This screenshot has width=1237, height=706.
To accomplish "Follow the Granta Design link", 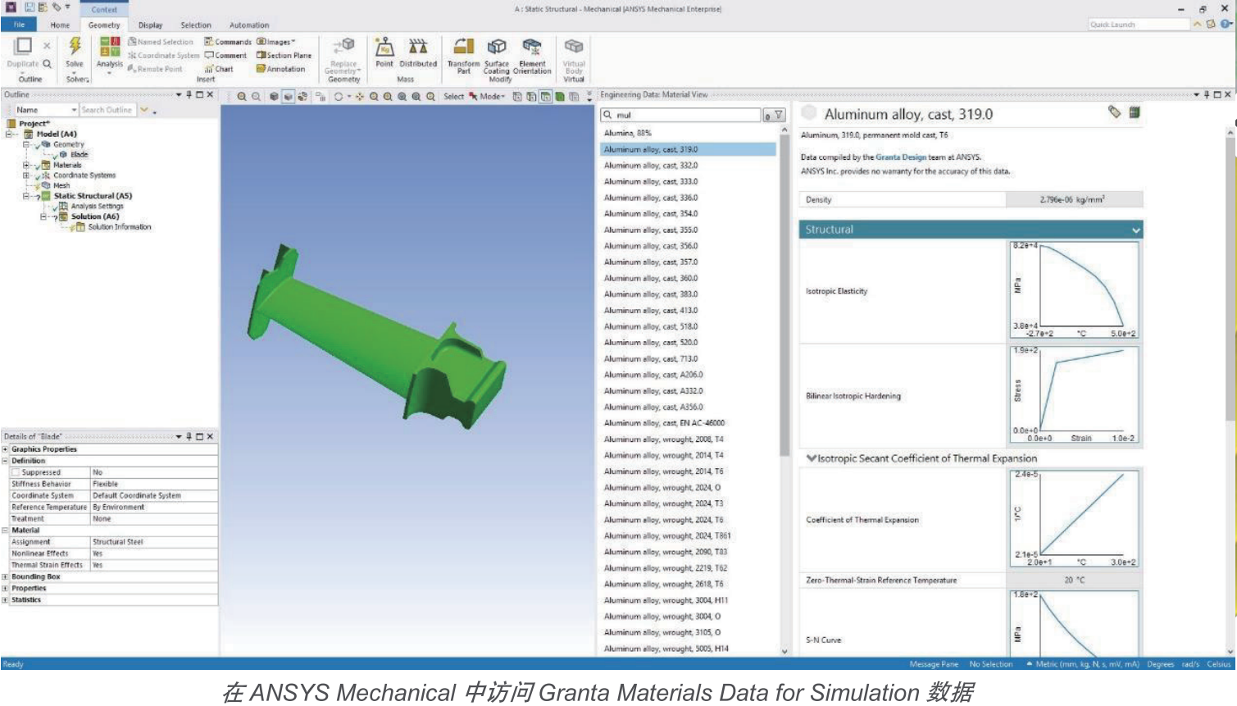I will pyautogui.click(x=901, y=157).
